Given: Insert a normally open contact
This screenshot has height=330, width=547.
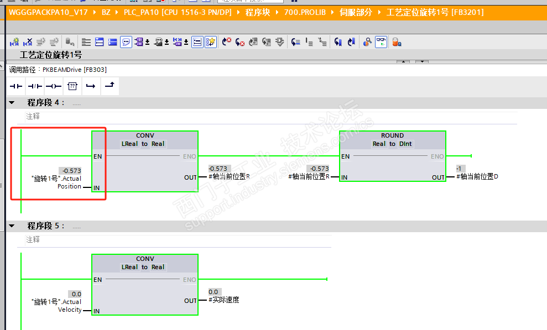Looking at the screenshot, I should coord(16,86).
